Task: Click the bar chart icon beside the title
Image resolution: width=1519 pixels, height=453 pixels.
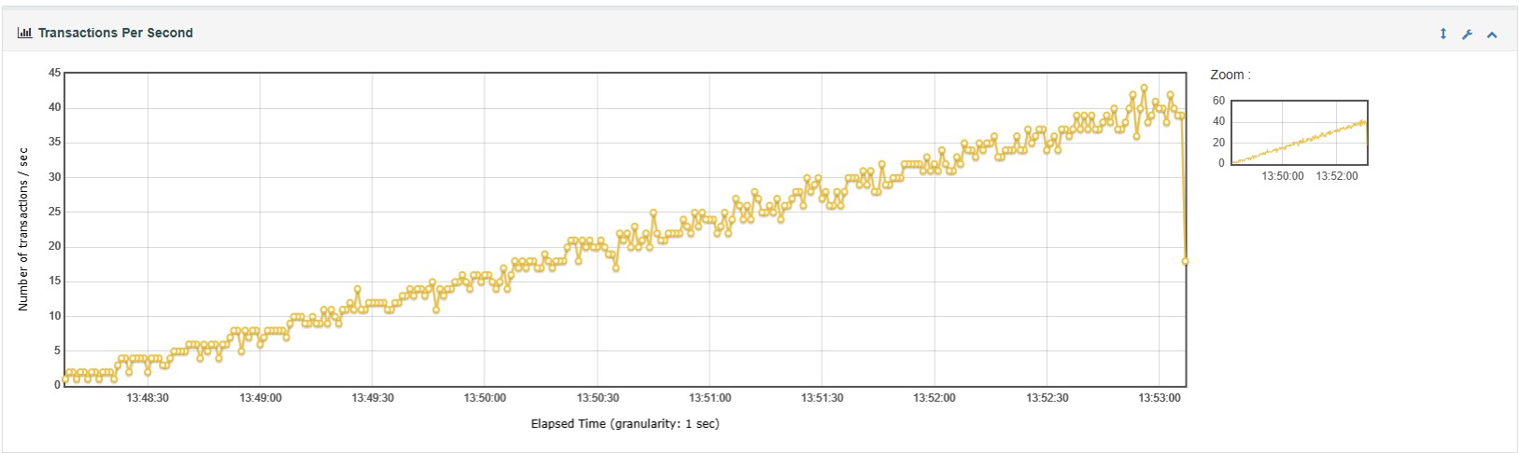Action: pyautogui.click(x=24, y=33)
